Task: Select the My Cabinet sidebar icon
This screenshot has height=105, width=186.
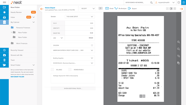Action: pyautogui.click(x=4, y=22)
